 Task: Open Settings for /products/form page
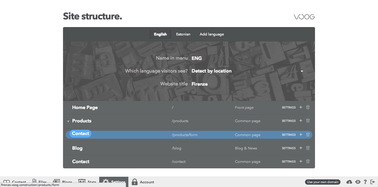[289, 135]
